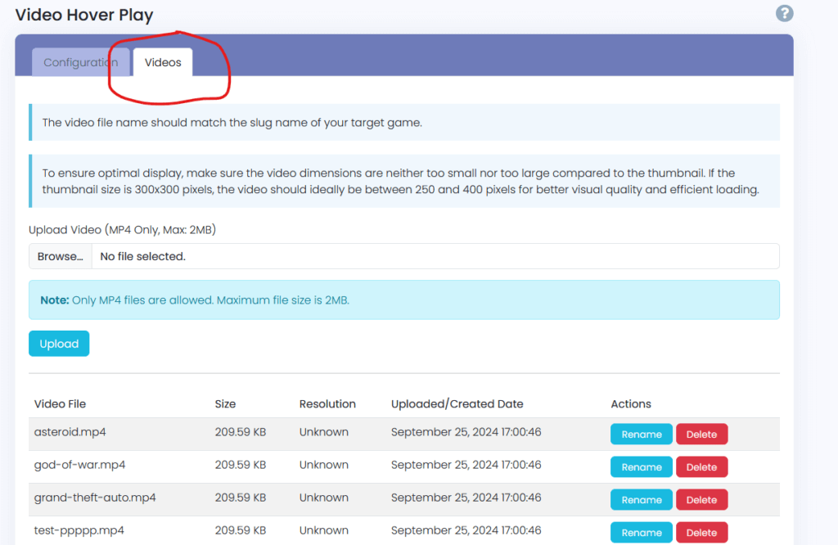Image resolution: width=838 pixels, height=545 pixels.
Task: Open the help question mark icon
Action: 784,13
